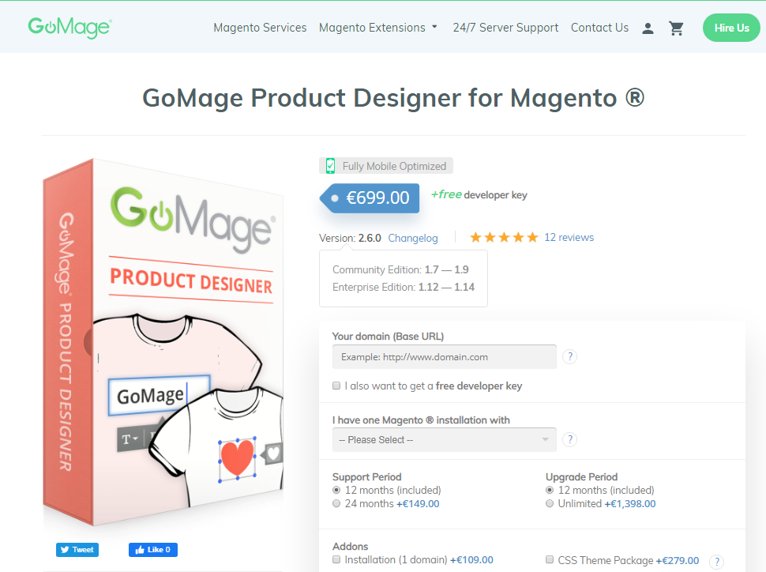
Task: Click the Tweet button
Action: click(x=77, y=550)
